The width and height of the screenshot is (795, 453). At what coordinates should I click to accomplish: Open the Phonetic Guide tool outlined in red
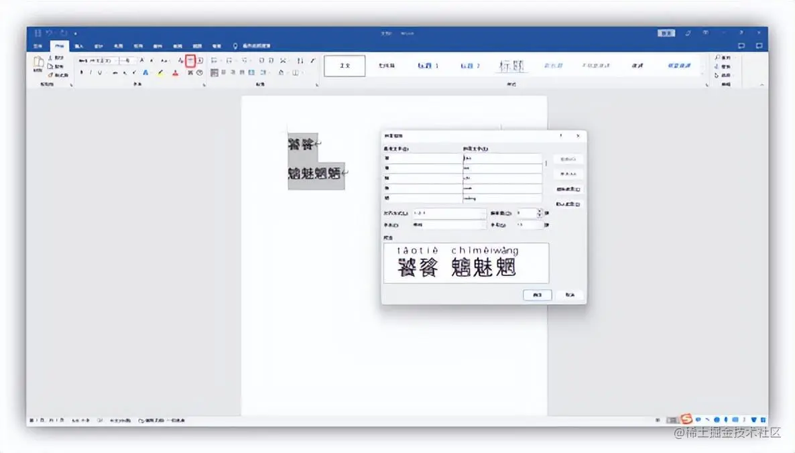pyautogui.click(x=190, y=61)
